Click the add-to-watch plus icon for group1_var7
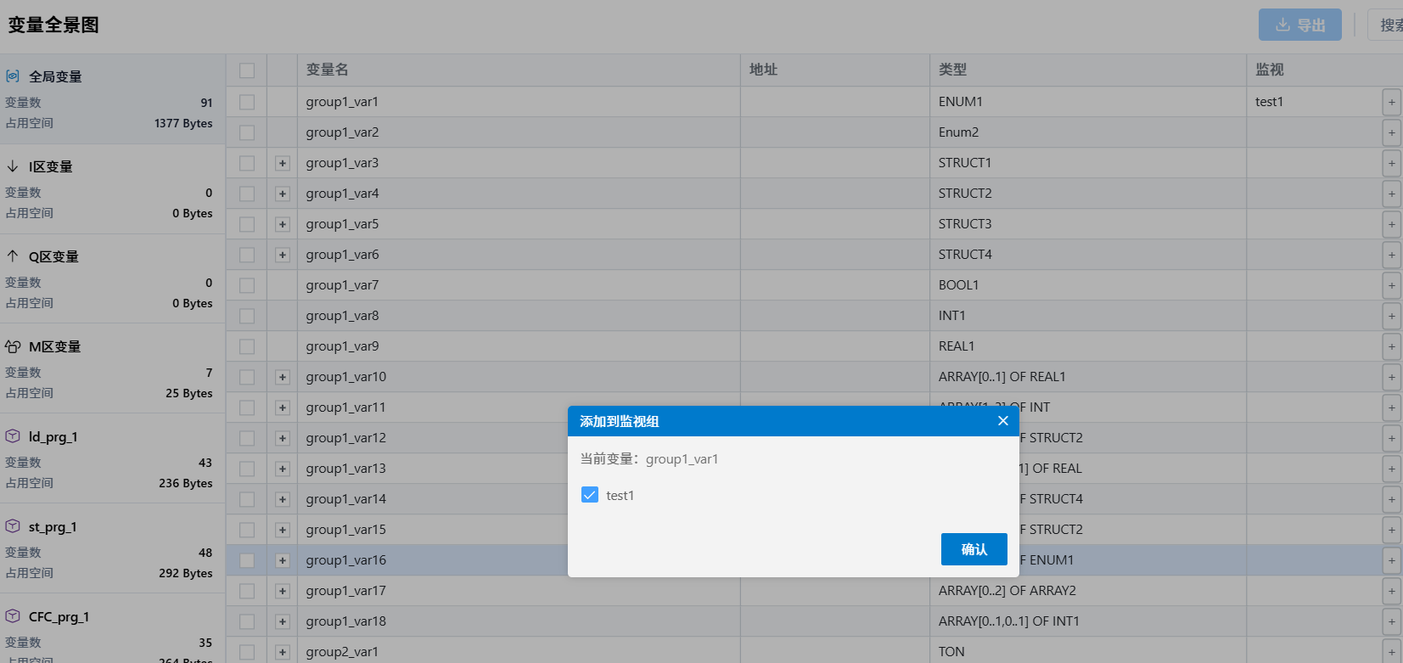Screen dimensions: 1403x663 (x=1391, y=285)
